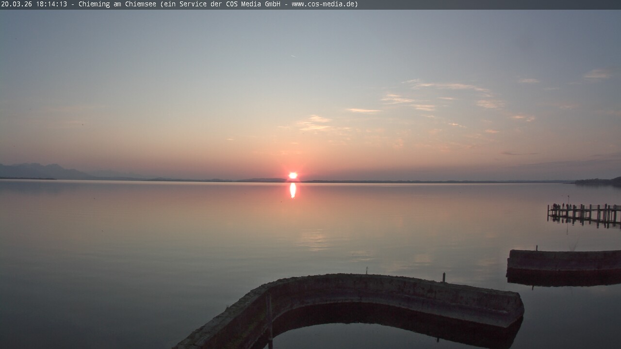Click the airplane contrail in the sky
This screenshot has height=349, width=621.
point(293,56)
